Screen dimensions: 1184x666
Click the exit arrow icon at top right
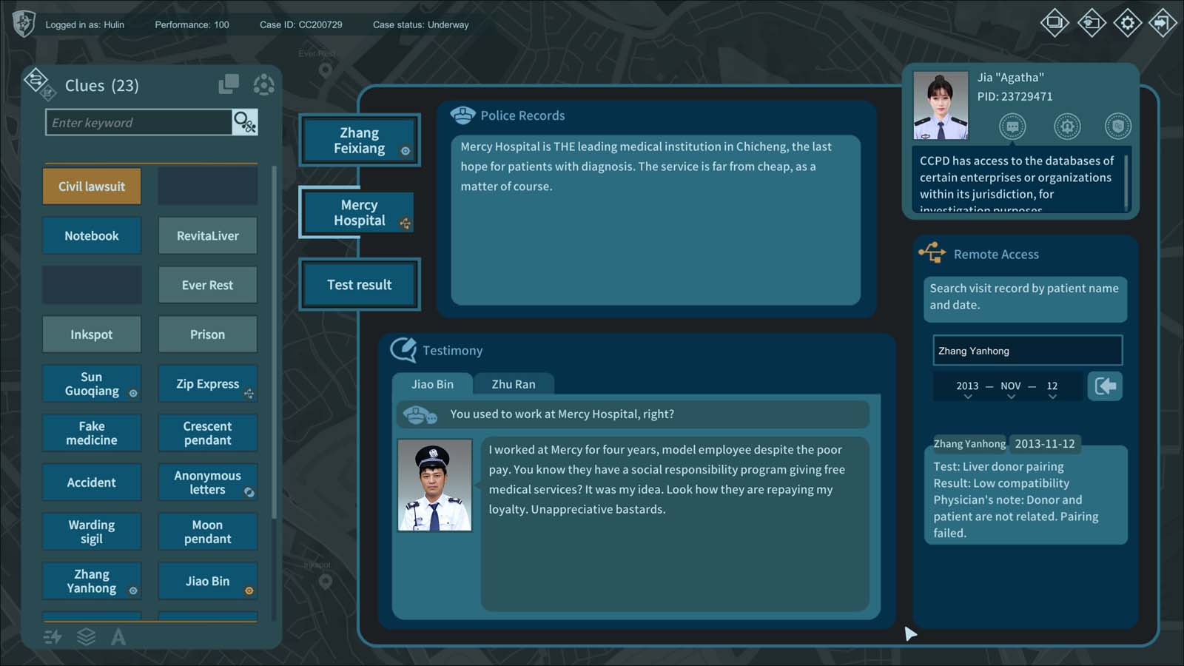1162,23
